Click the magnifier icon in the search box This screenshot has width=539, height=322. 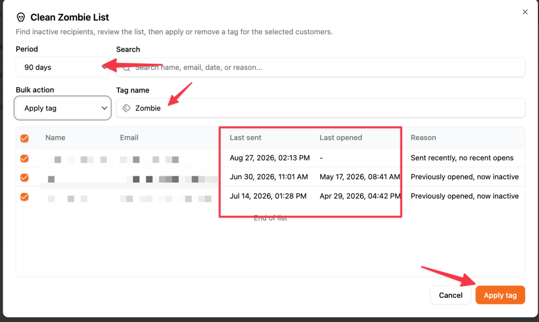click(x=126, y=68)
